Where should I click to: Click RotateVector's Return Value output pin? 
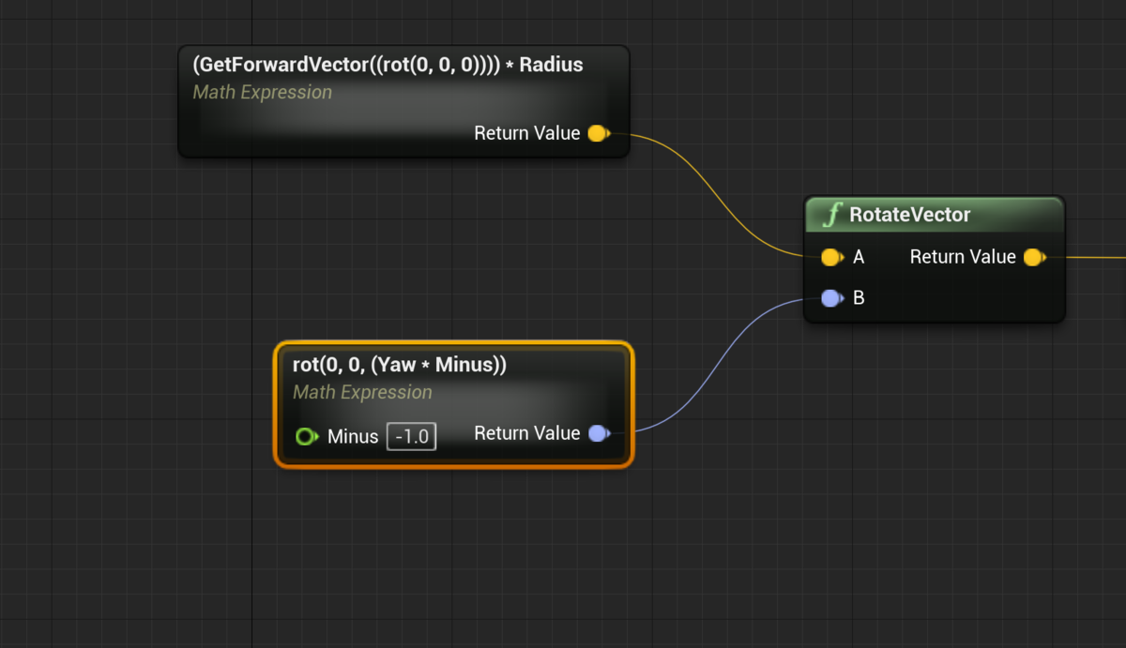pyautogui.click(x=1034, y=257)
